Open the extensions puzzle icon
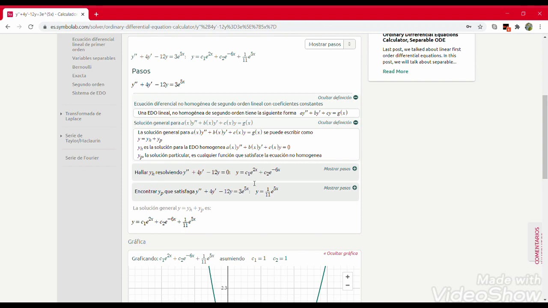The image size is (548, 308). tap(517, 27)
